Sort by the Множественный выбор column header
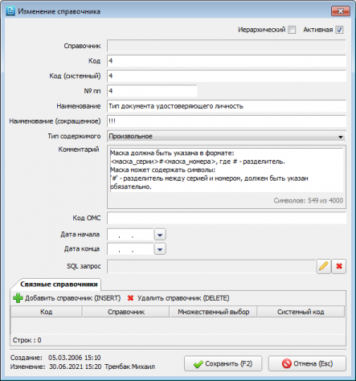Image resolution: width=356 pixels, height=381 pixels. 213,312
